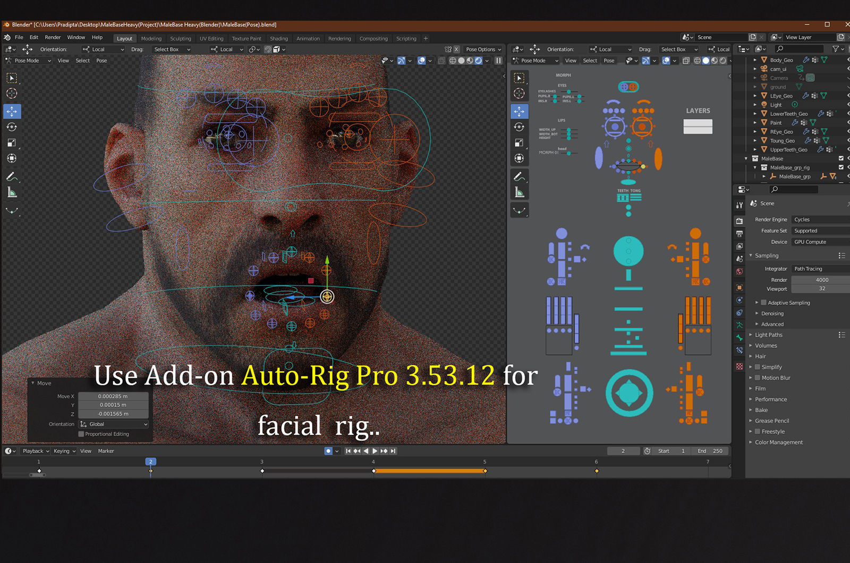Enable the Freestyle checkbox

click(758, 432)
